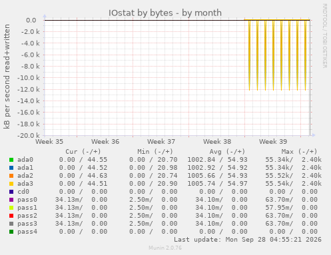
Task: Click the '0.0' y-axis tick label
Action: (31, 21)
